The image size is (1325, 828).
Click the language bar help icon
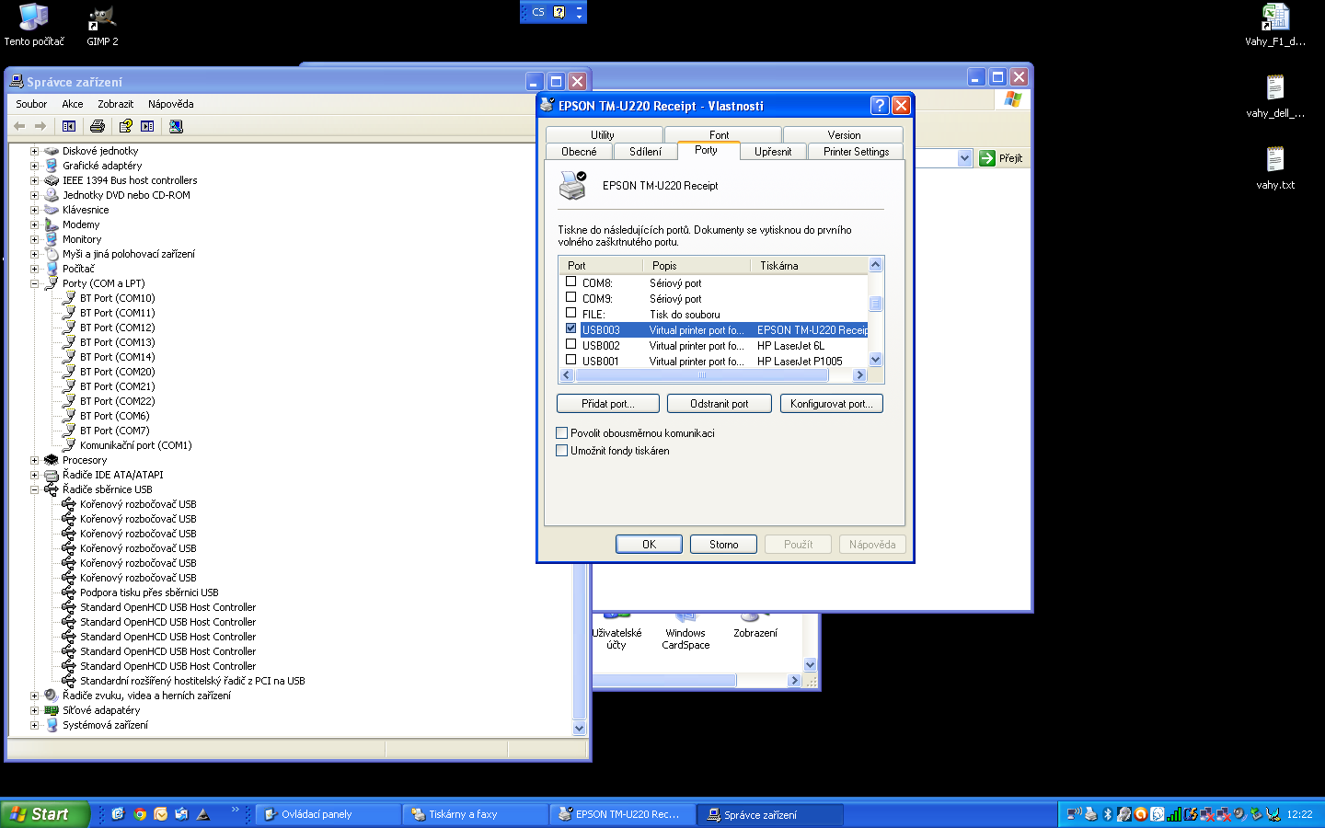pyautogui.click(x=559, y=12)
